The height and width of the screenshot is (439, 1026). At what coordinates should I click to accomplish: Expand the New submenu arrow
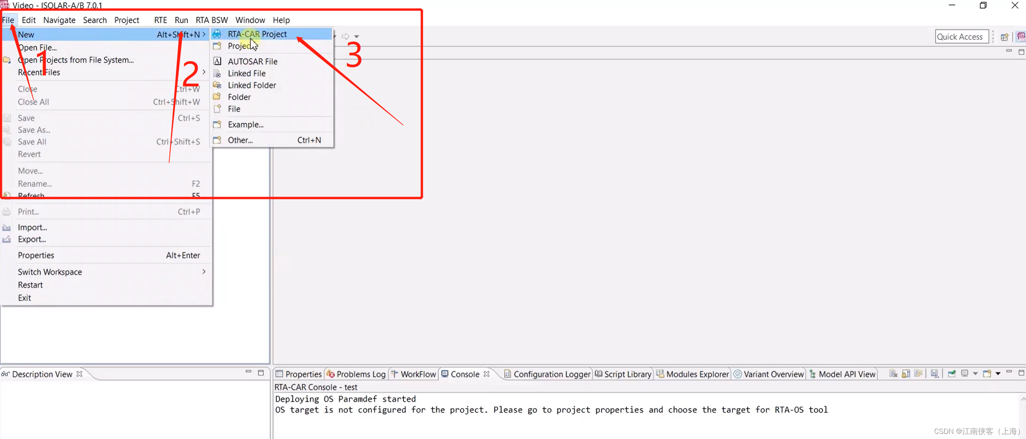click(x=205, y=34)
